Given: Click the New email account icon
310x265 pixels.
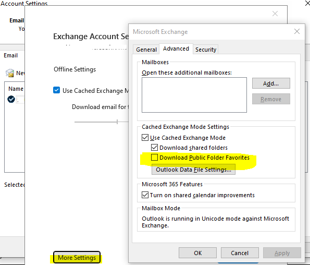Looking at the screenshot, I should [10, 73].
